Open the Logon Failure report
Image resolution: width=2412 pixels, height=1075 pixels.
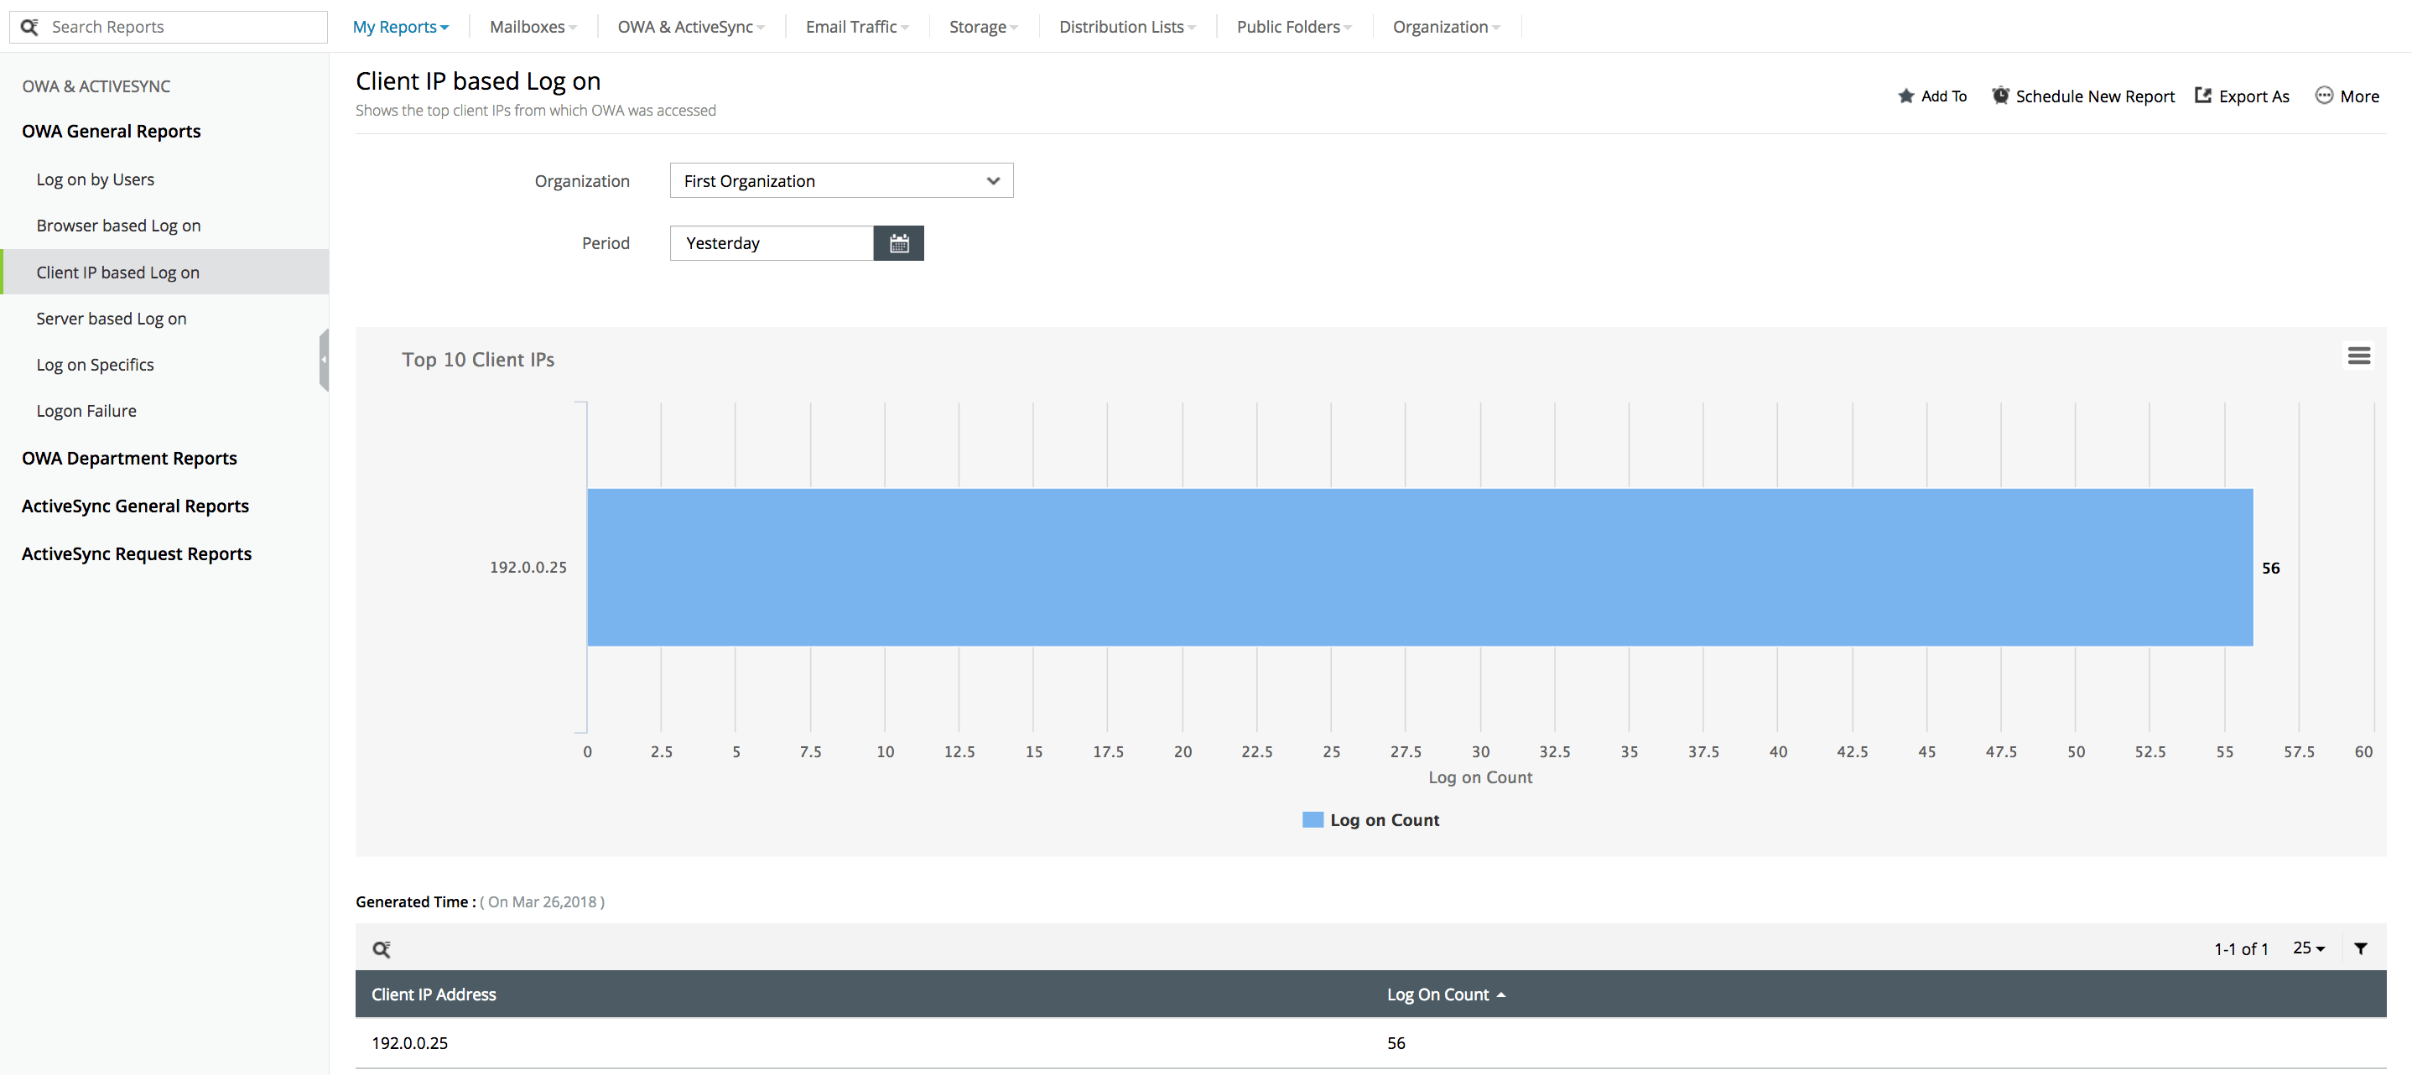86,410
